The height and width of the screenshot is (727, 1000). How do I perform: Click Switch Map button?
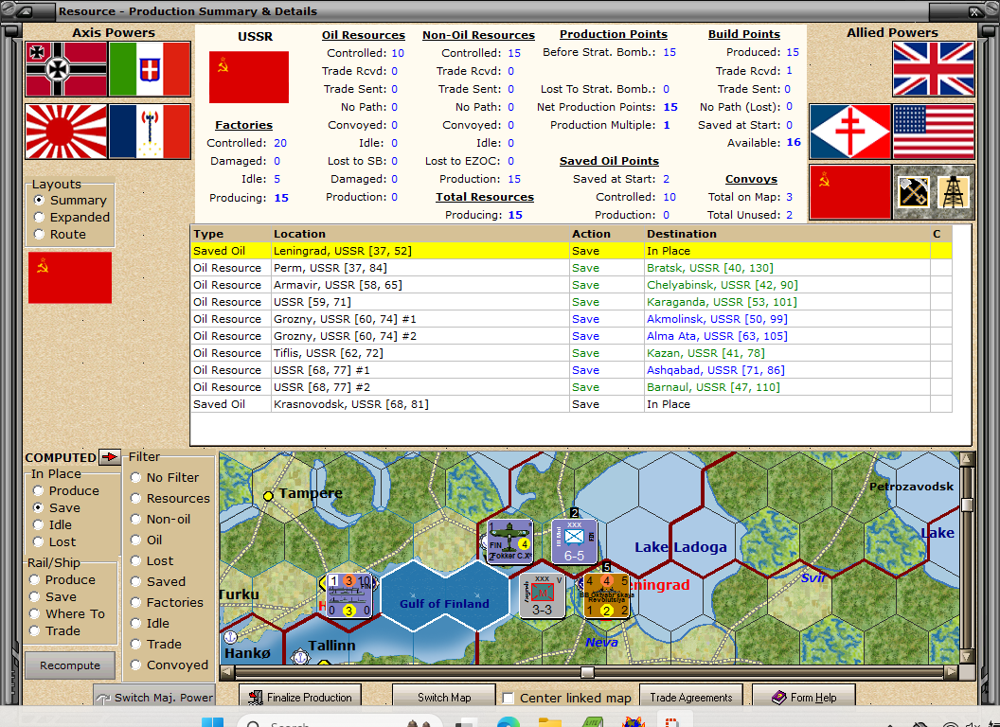[444, 697]
